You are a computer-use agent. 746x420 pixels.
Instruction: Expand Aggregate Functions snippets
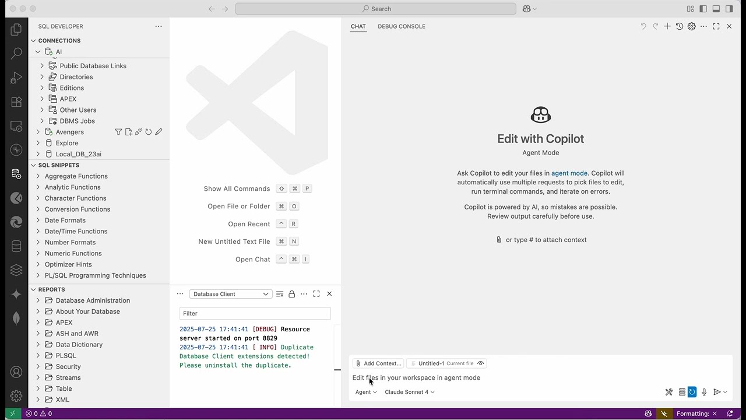click(38, 176)
